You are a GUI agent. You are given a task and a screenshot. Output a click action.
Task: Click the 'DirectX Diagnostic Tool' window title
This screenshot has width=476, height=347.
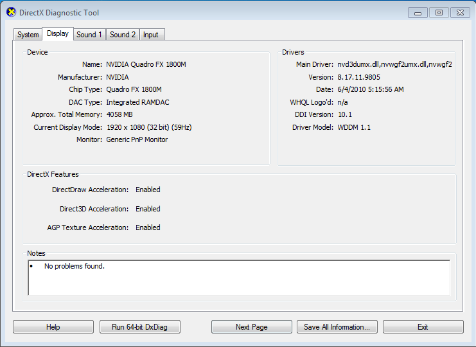coord(59,13)
